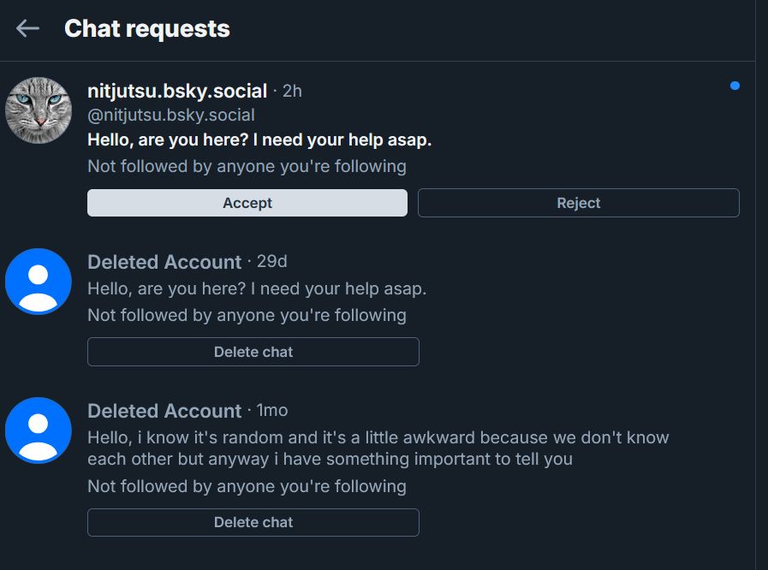The height and width of the screenshot is (570, 768).
Task: Click avatar of Deleted Account from 29d
Action: point(38,282)
